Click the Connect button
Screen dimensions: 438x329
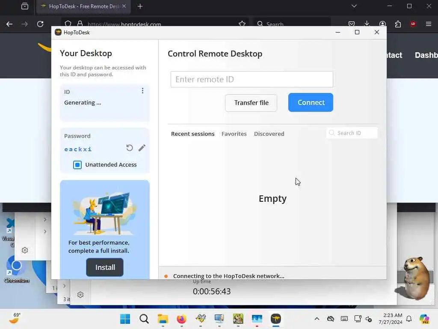click(311, 102)
